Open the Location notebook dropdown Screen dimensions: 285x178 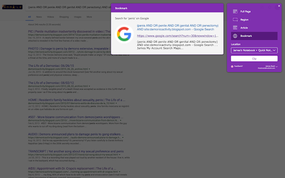[x=254, y=50]
